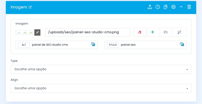202x104 pixels.
Task: Click the pencil icon on image thumbnail
Action: (37, 32)
